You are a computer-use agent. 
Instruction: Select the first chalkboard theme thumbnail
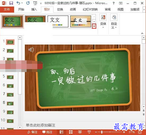click(x=13, y=22)
